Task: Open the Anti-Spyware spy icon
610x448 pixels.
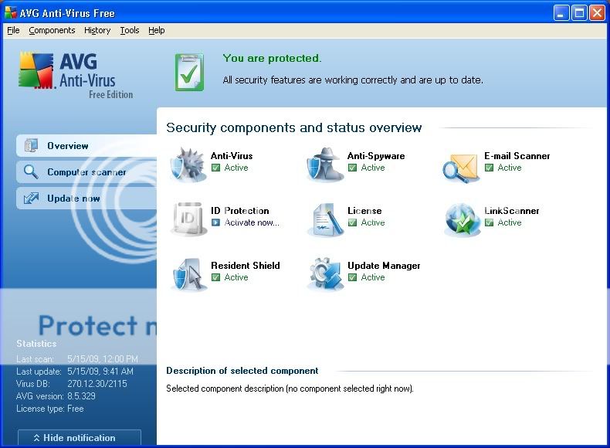Action: 325,165
